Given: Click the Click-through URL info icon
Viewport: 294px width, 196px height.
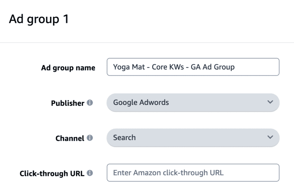Looking at the screenshot, I should 90,173.
